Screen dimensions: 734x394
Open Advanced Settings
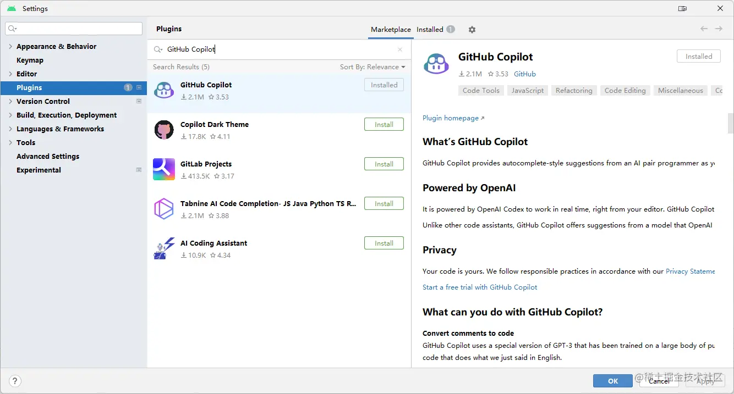[48, 157]
